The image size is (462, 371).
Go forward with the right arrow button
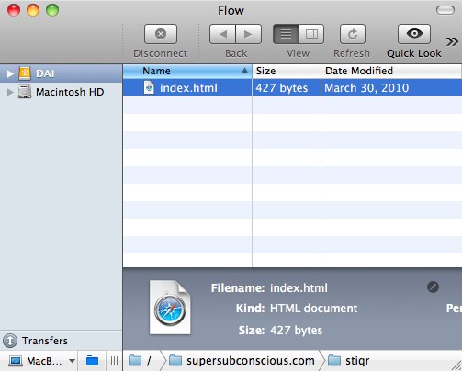click(249, 34)
